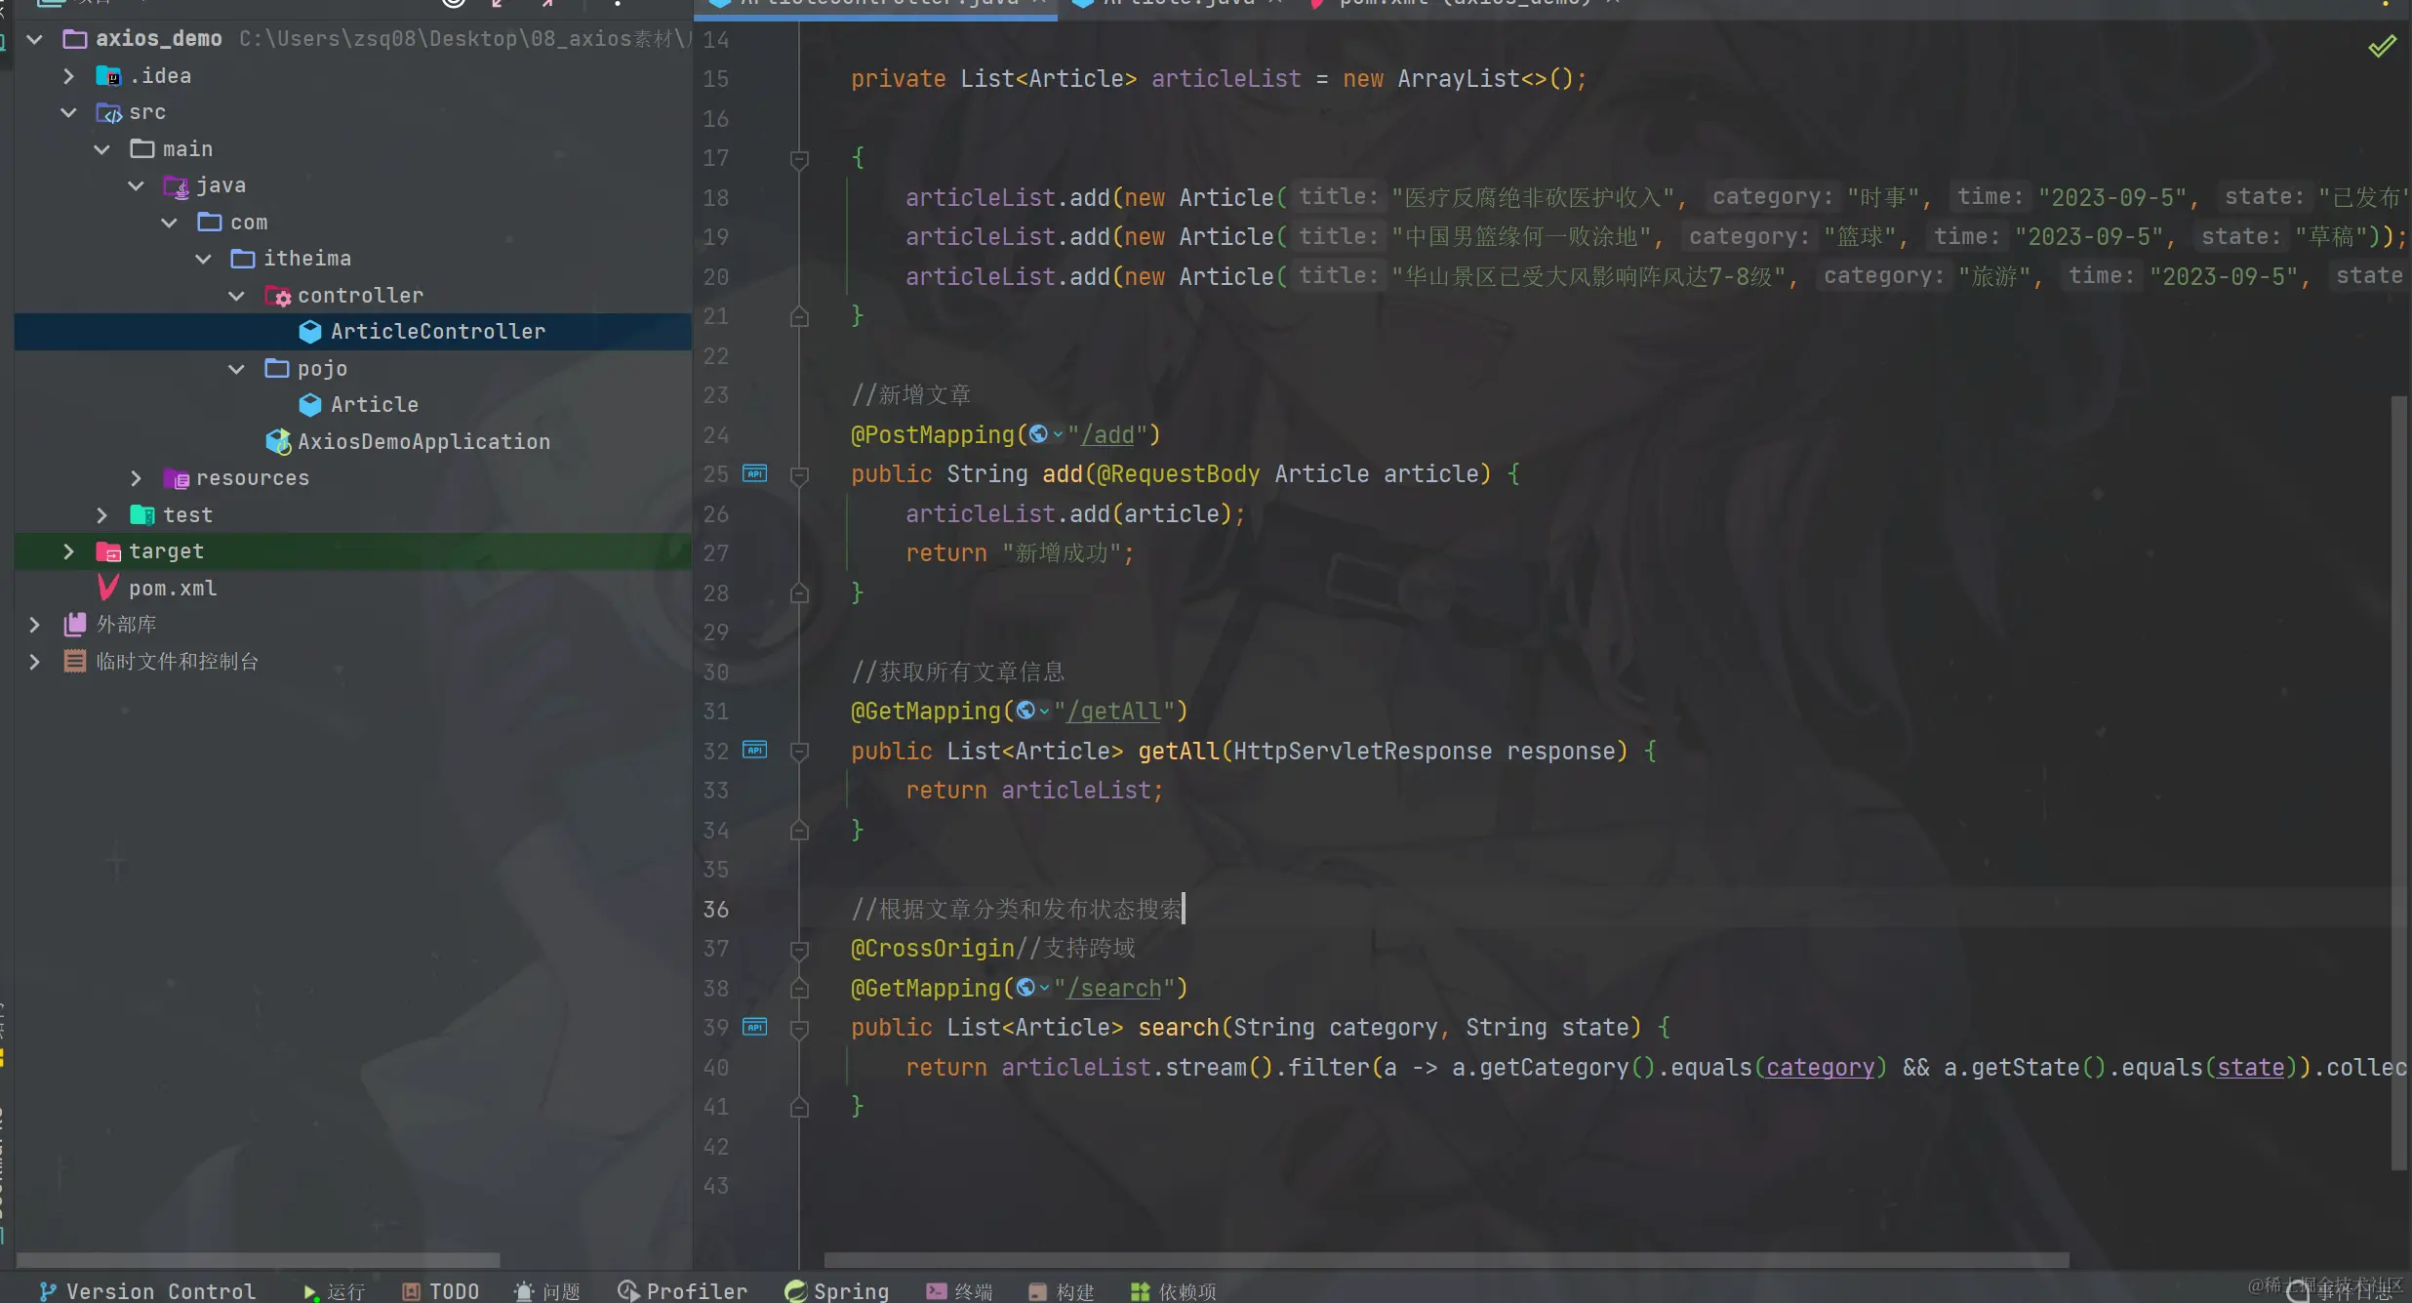Expand the target folder in the project tree
The height and width of the screenshot is (1303, 2412).
tap(68, 551)
